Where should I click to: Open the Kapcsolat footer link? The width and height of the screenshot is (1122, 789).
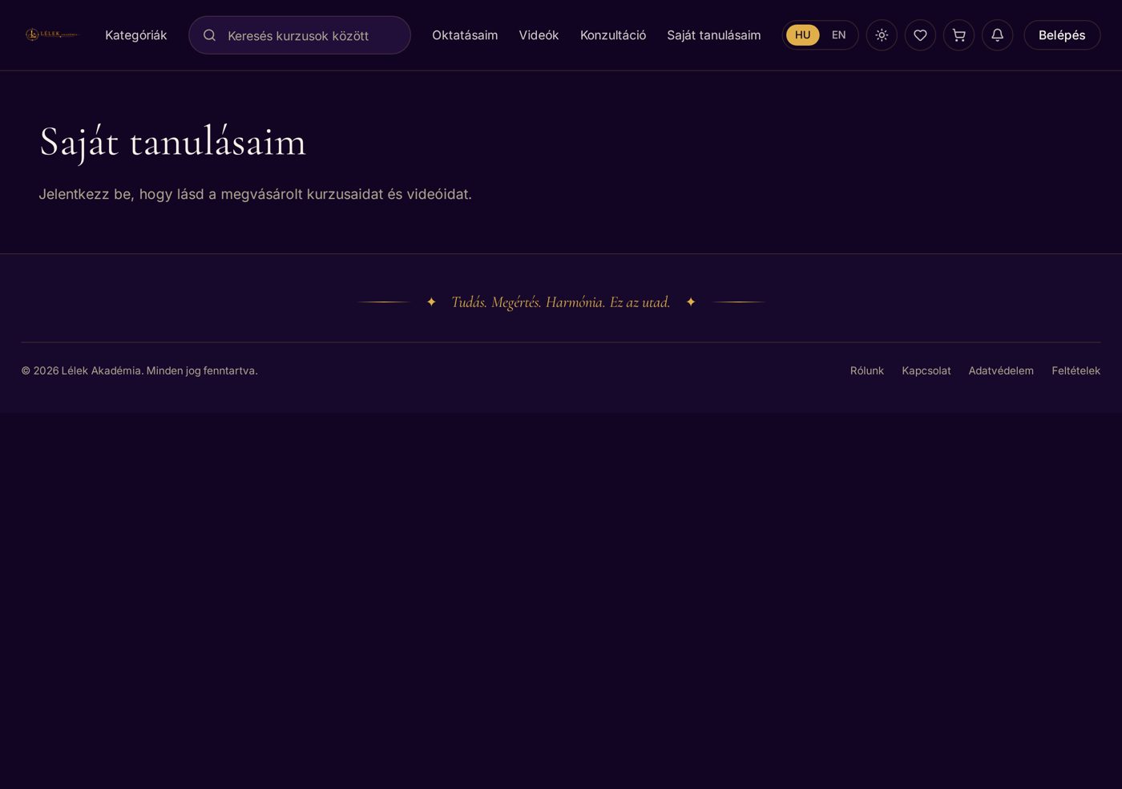(x=926, y=370)
